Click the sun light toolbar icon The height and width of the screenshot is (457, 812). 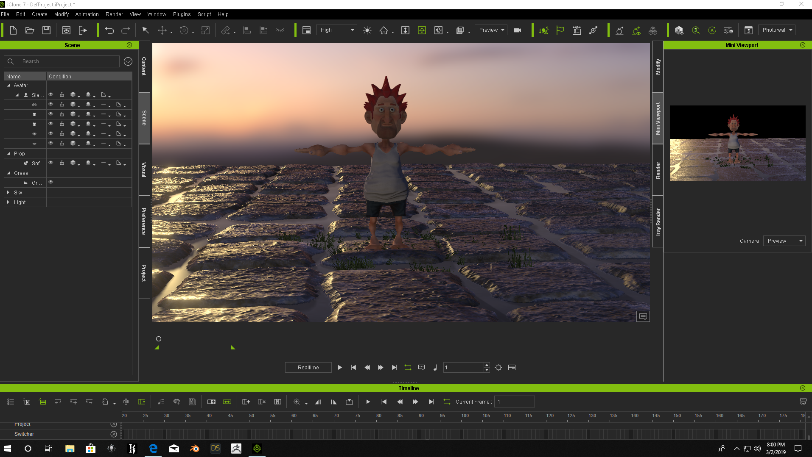367,30
